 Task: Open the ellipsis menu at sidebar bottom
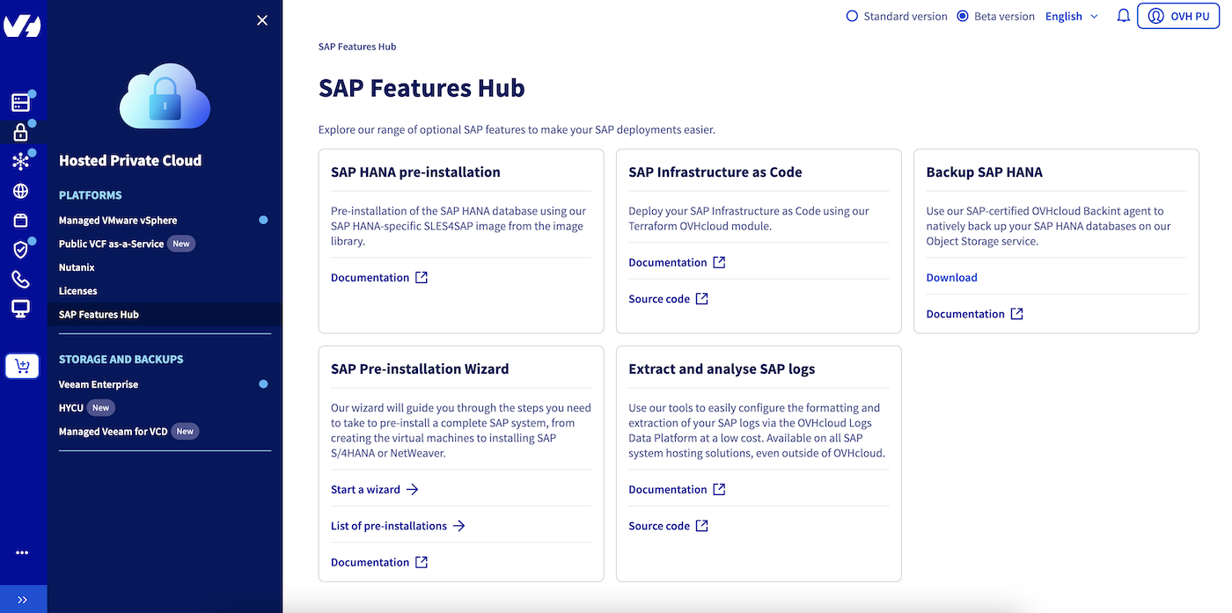point(22,552)
